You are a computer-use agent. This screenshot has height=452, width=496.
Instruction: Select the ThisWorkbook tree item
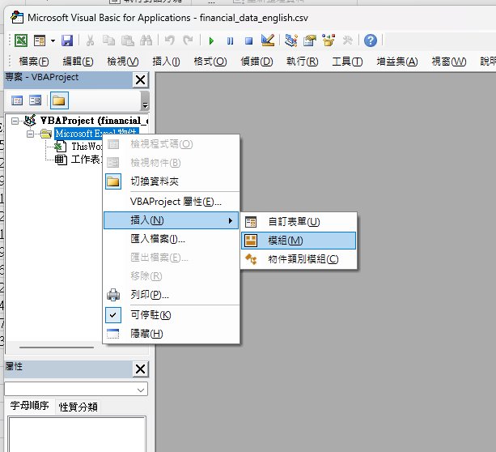point(87,147)
